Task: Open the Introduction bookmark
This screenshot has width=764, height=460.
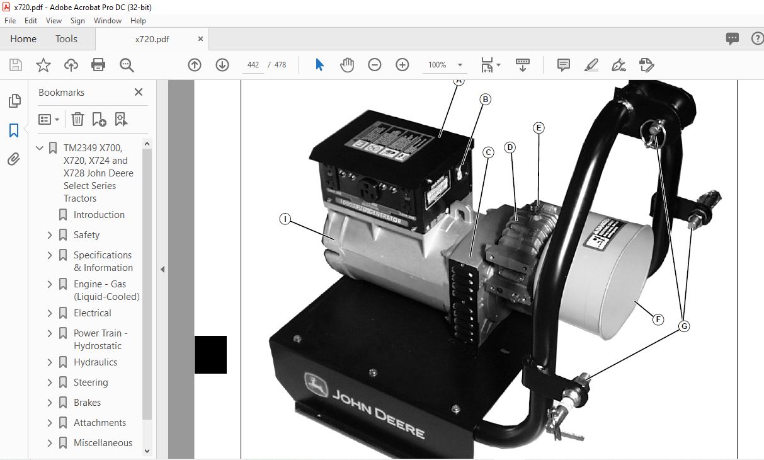Action: 99,215
